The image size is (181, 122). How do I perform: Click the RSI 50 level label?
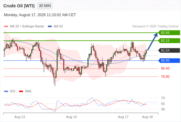[163, 104]
